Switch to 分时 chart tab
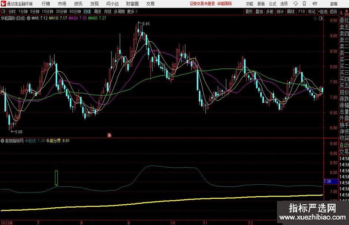The height and width of the screenshot is (225, 349). [12, 11]
